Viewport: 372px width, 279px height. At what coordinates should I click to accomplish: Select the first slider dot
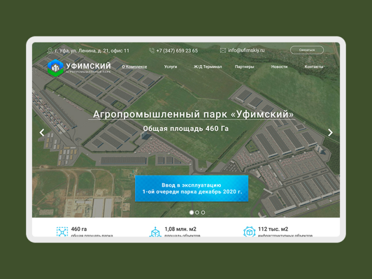pyautogui.click(x=191, y=212)
